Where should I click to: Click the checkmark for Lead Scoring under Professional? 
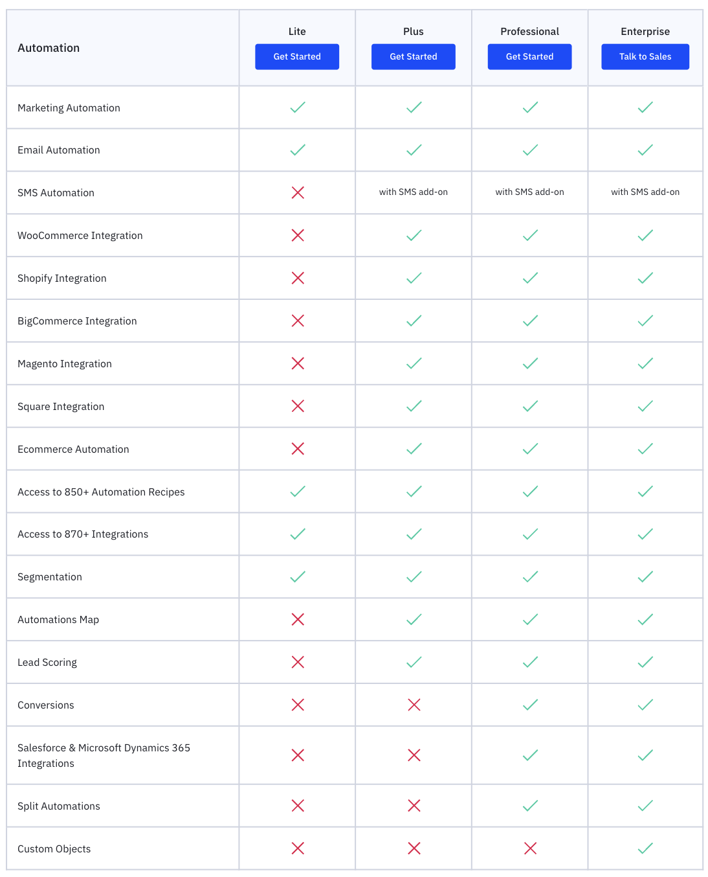(529, 662)
